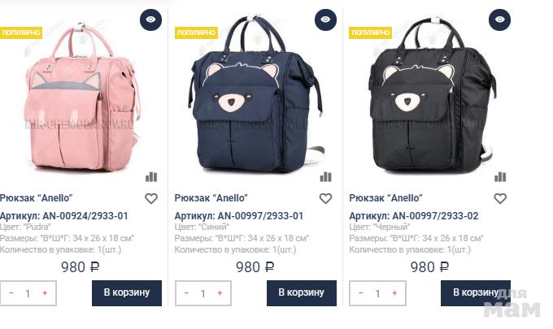Favorite the blue AN-00997/2933-01 backpack
The height and width of the screenshot is (329, 553).
325,198
